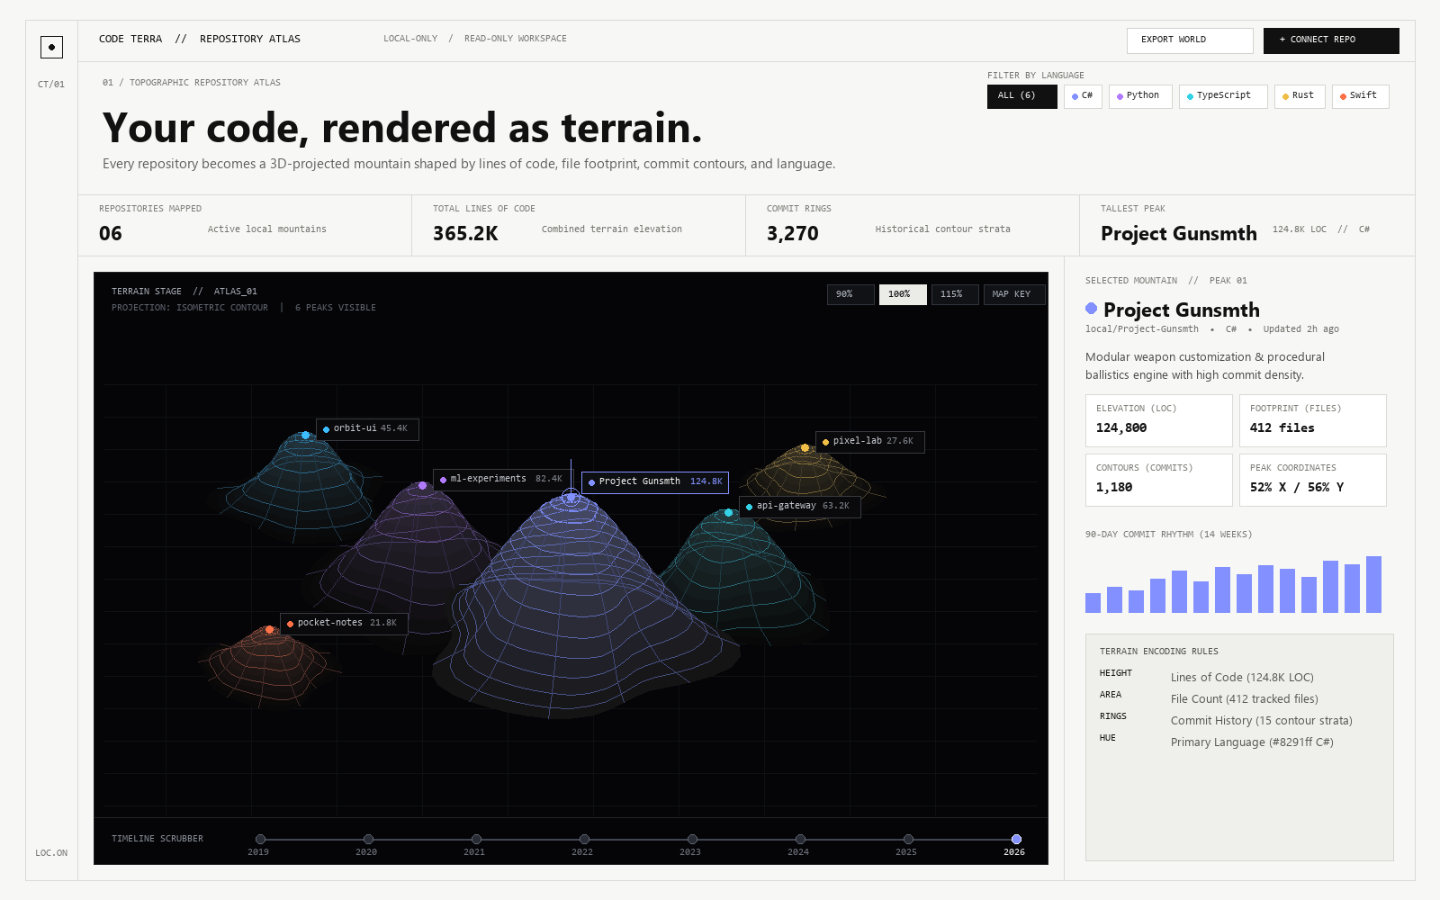Filter repositories by Rust
Image resolution: width=1440 pixels, height=900 pixels.
coord(1300,96)
